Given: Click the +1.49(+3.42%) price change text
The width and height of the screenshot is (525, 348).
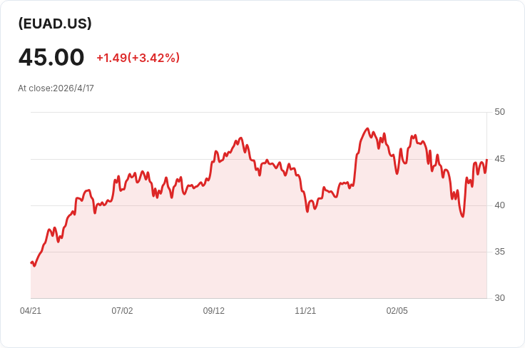Looking at the screenshot, I should click(x=138, y=58).
